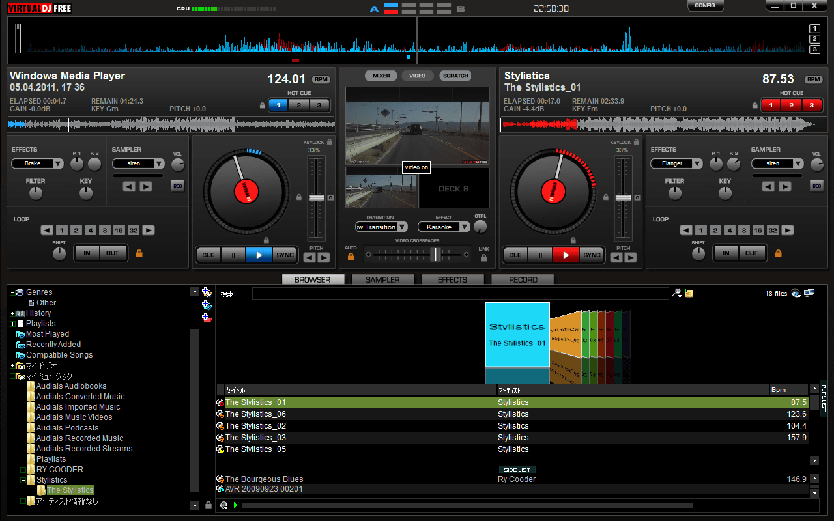Trigger hot cue 3 on left deck
The image size is (834, 521).
[x=319, y=105]
